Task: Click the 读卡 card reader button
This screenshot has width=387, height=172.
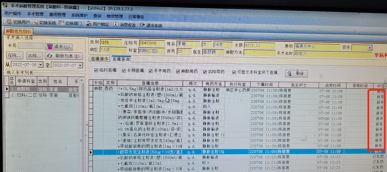Action: click(x=59, y=47)
